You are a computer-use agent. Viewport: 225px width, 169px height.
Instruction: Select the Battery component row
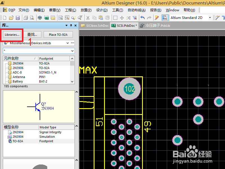pyautogui.click(x=37, y=81)
